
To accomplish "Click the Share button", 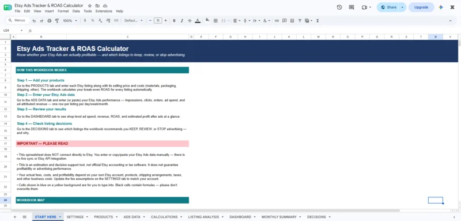I will pyautogui.click(x=388, y=8).
